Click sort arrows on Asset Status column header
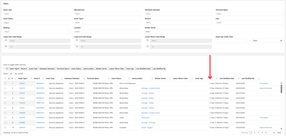Viewport: 286px width, 136px height. [x=129, y=79]
